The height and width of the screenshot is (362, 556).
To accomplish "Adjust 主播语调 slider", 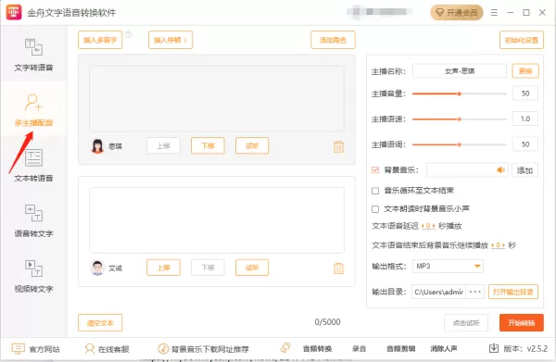I will coord(460,144).
